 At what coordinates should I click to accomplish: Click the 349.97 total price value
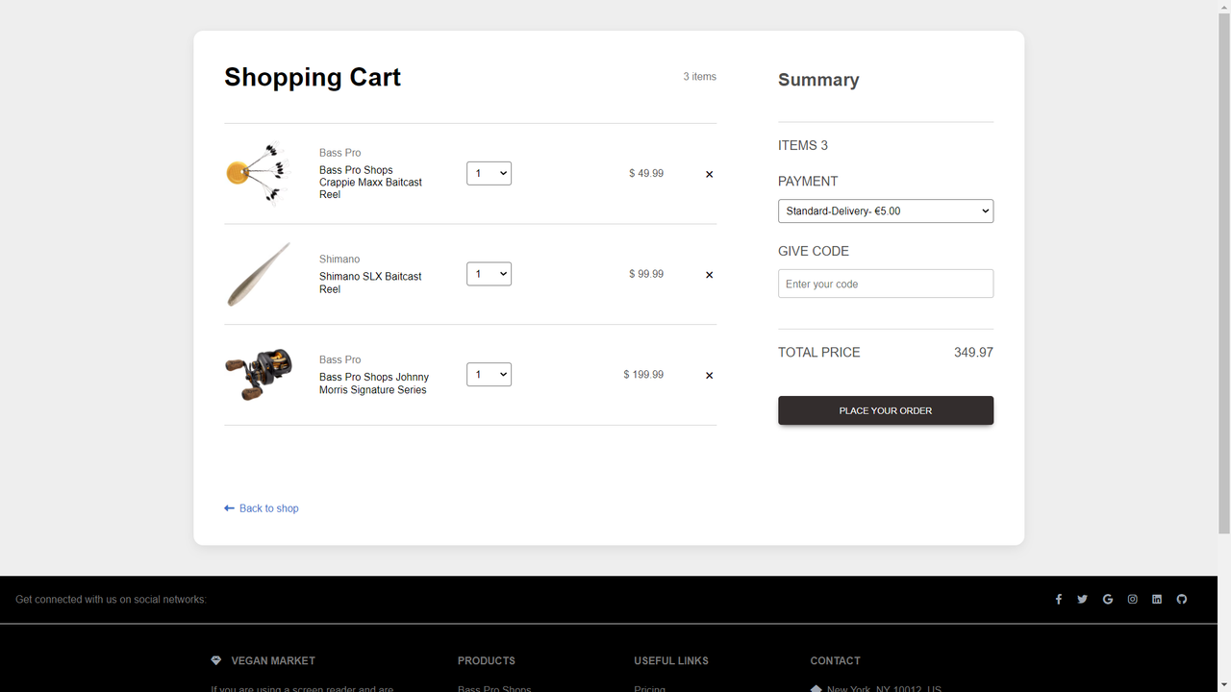[x=973, y=353]
